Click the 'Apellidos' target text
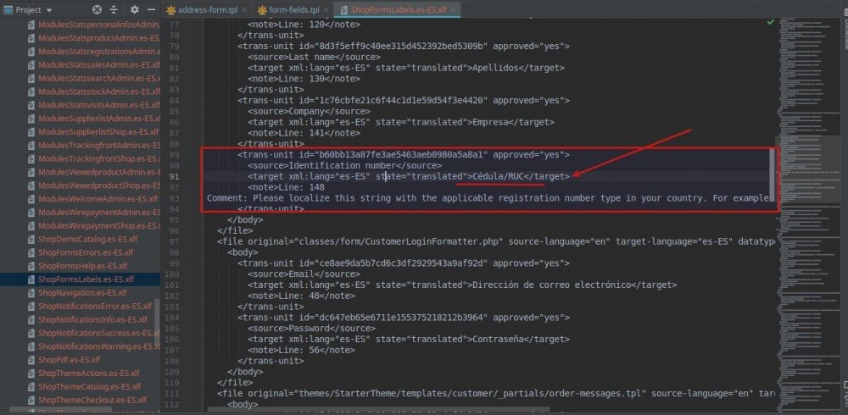This screenshot has width=848, height=415. pyautogui.click(x=495, y=68)
